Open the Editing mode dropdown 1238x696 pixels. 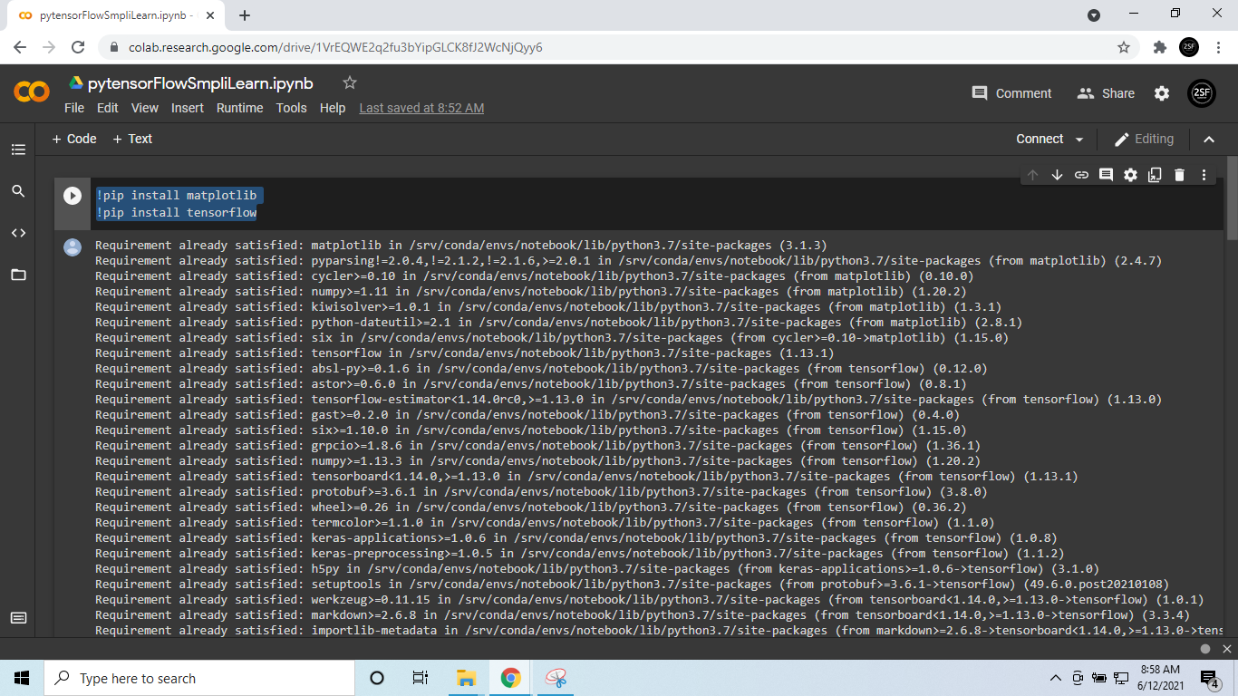pos(1144,139)
